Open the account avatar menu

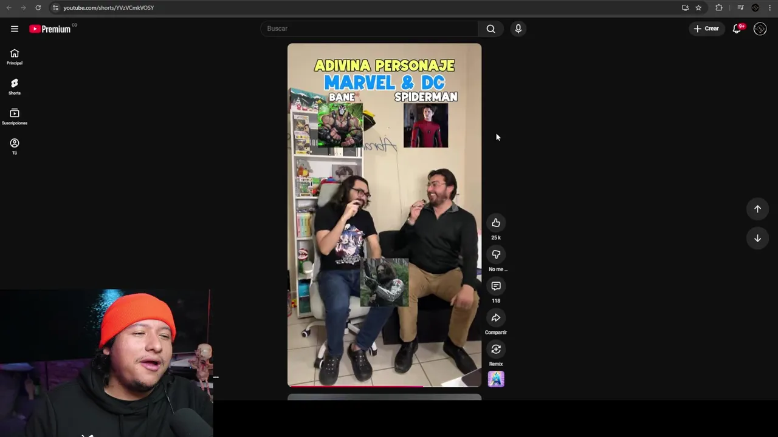coord(760,29)
